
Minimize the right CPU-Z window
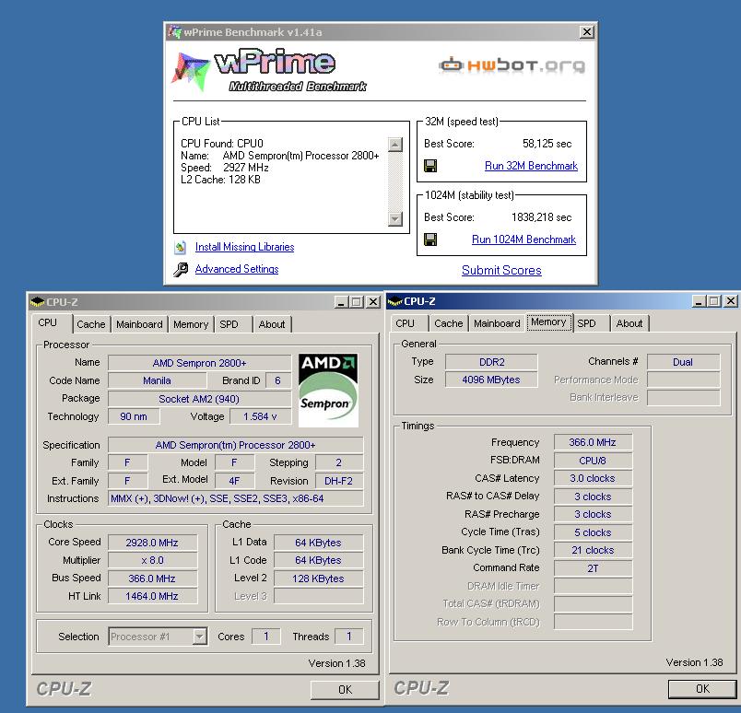pos(699,301)
